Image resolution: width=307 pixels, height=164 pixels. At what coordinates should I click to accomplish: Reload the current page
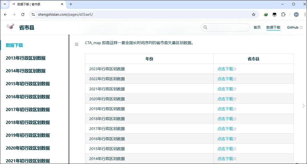click(23, 14)
